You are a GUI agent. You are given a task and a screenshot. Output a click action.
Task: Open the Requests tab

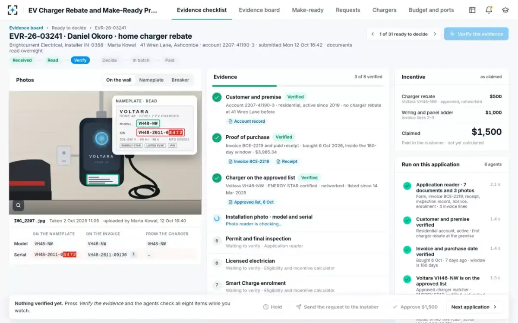pyautogui.click(x=348, y=10)
